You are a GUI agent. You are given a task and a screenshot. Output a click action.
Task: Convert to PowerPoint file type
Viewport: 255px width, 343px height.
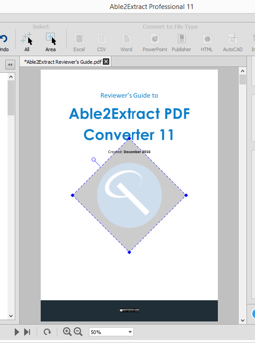(155, 43)
